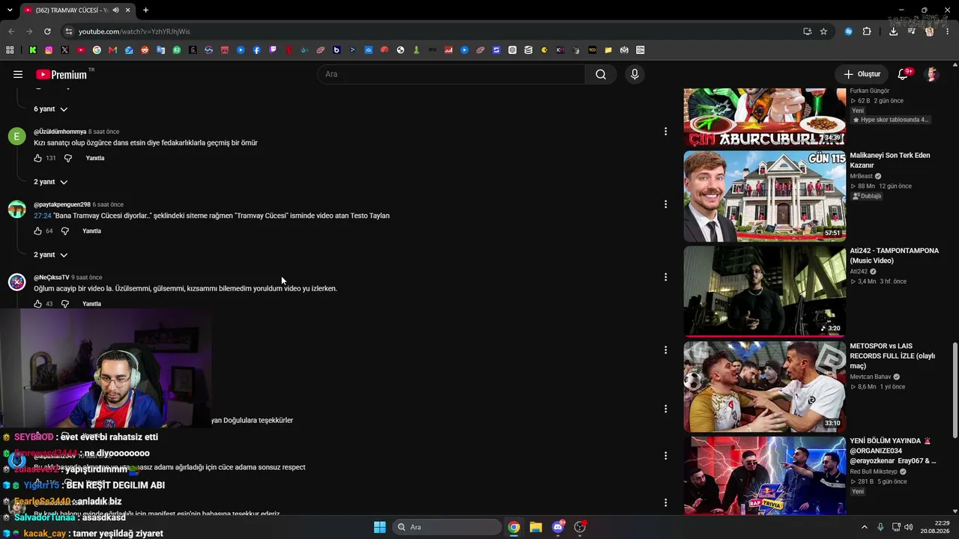Open the Facebook bookmark

click(x=256, y=50)
